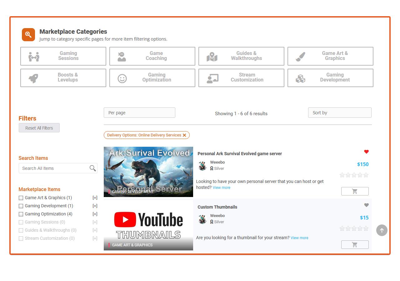Open the Boosts & Levelups category

click(x=63, y=78)
